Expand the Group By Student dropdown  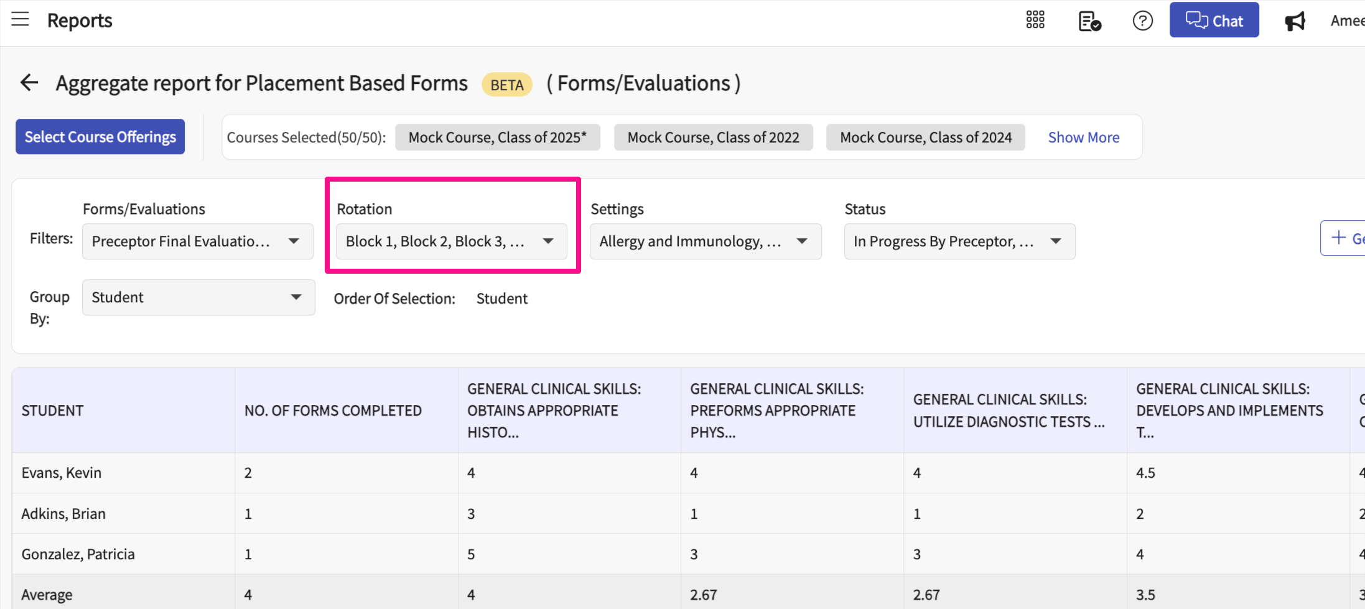coord(198,297)
